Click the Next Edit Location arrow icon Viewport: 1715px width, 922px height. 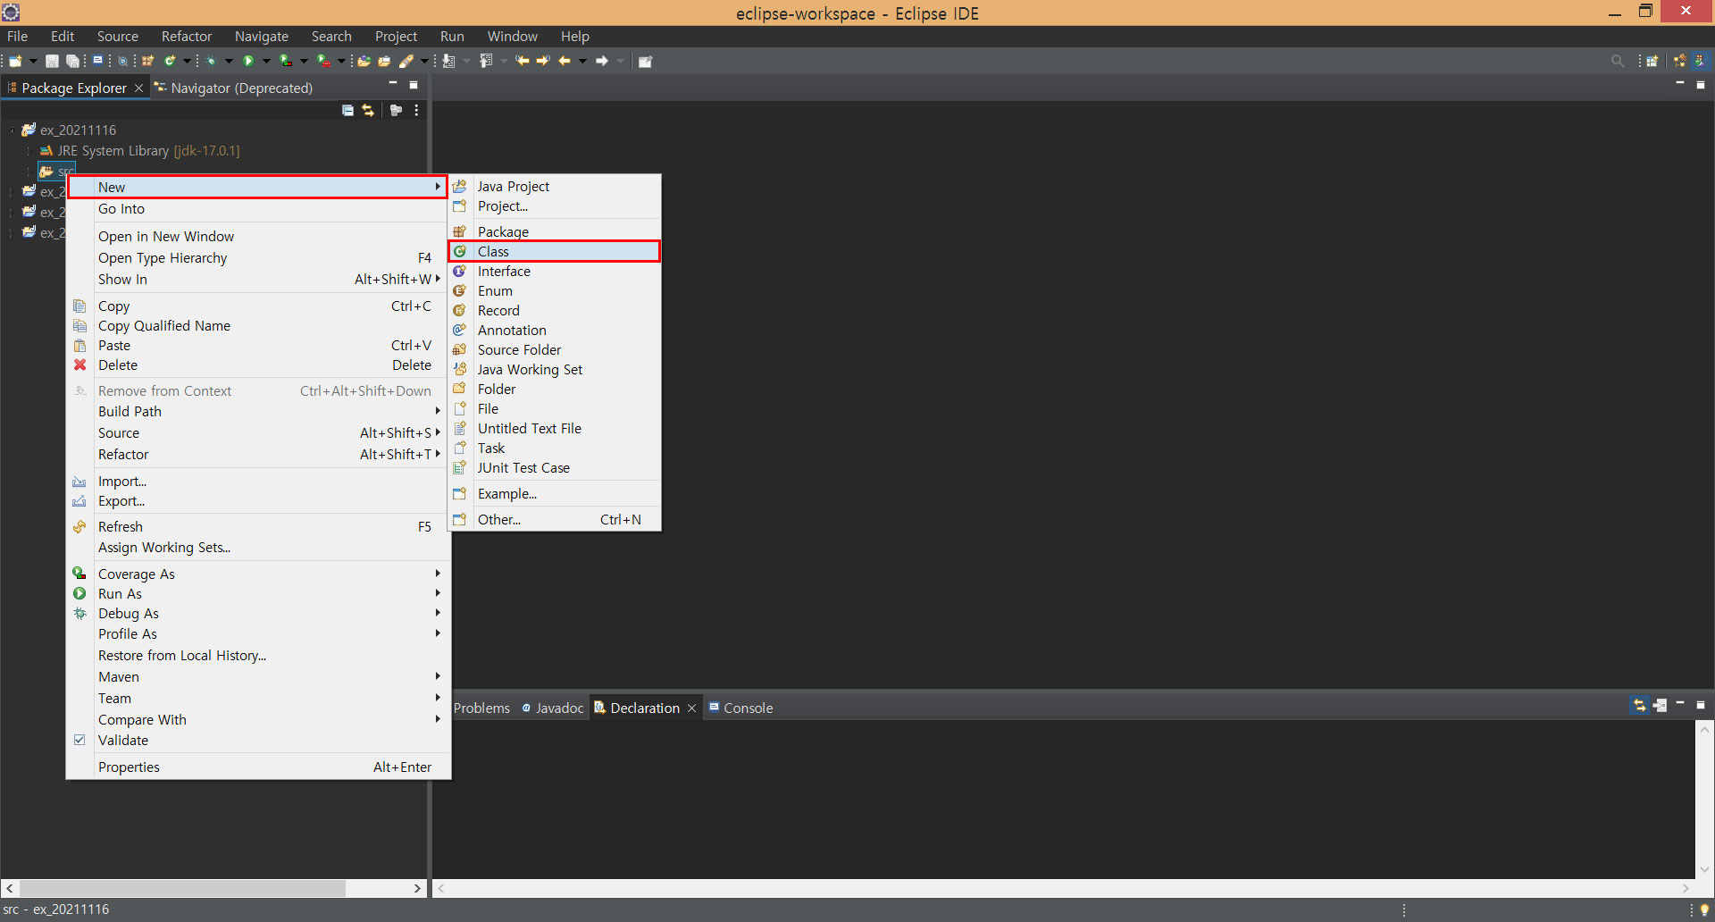pyautogui.click(x=543, y=61)
